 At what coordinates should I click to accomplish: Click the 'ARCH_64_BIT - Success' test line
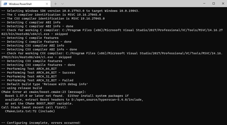[x=38, y=73]
